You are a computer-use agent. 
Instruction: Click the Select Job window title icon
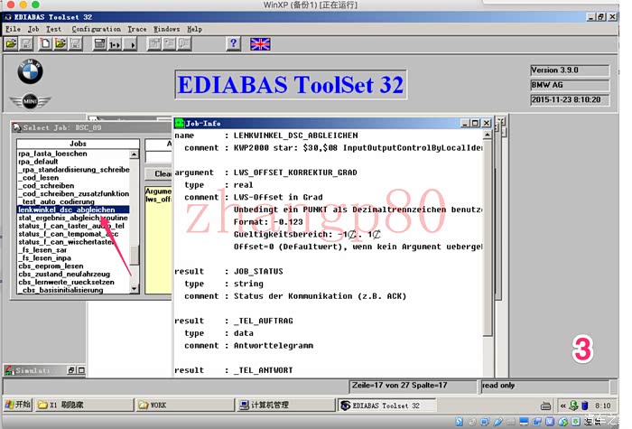[17, 127]
